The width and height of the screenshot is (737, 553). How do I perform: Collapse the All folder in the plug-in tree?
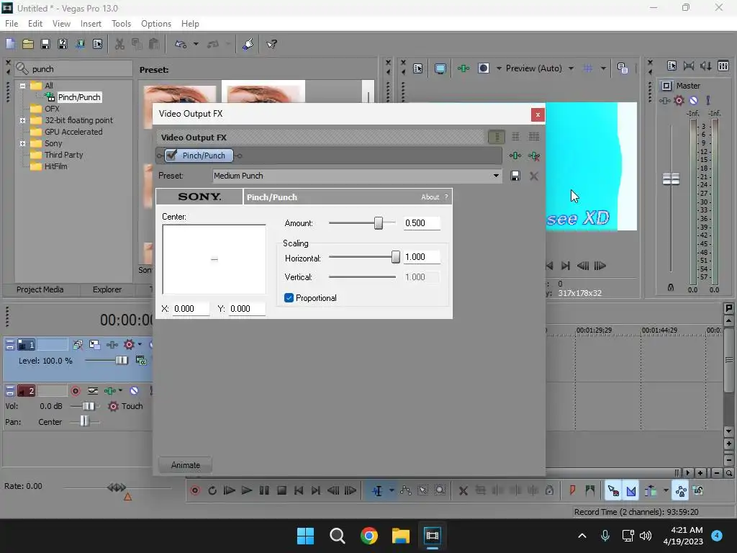point(22,86)
